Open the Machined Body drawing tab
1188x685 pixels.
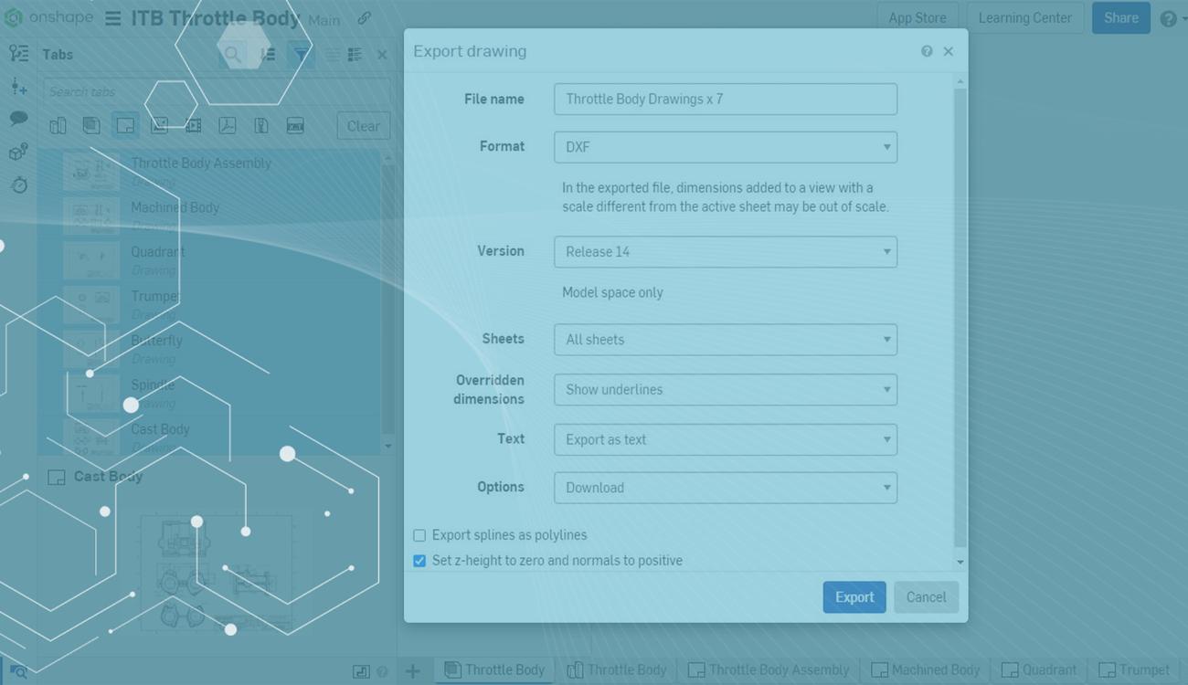[x=925, y=669]
